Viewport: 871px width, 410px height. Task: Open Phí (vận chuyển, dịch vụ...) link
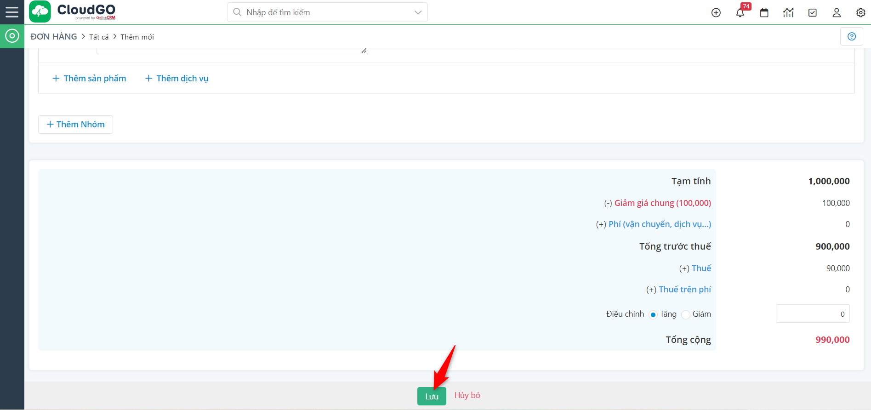(660, 224)
